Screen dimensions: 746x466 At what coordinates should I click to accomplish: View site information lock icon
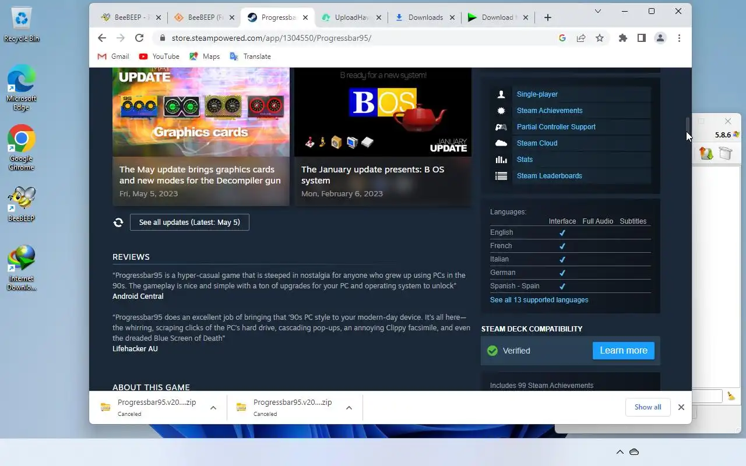coord(161,38)
